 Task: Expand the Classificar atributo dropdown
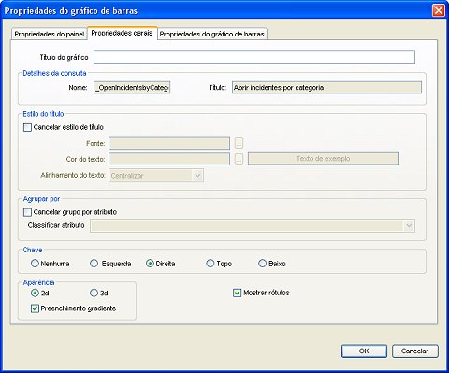[253, 226]
